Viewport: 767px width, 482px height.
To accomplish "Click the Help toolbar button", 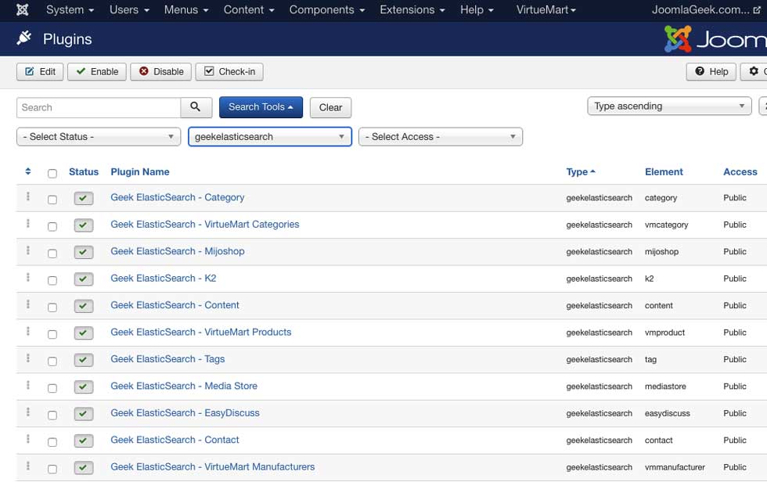I will pyautogui.click(x=711, y=71).
